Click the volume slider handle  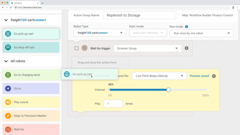click(169, 90)
